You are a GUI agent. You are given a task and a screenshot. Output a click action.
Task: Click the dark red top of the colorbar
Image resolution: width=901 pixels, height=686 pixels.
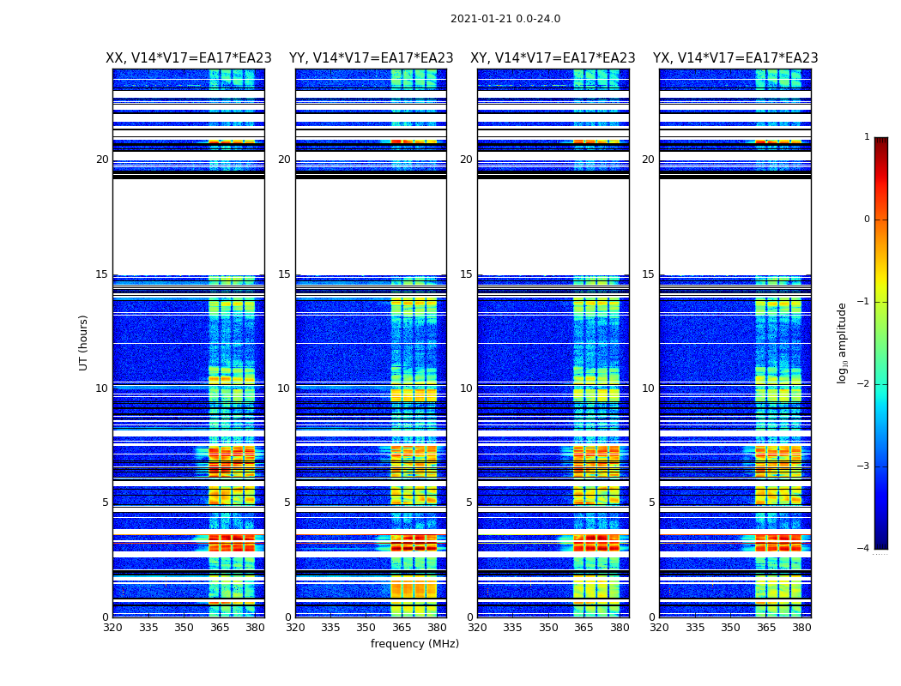click(x=881, y=141)
